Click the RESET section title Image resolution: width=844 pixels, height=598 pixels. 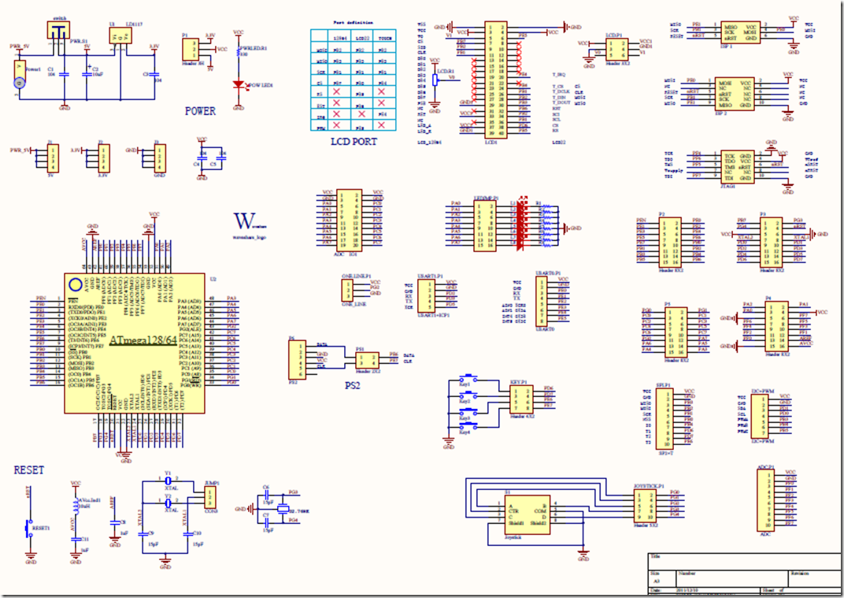pos(29,470)
